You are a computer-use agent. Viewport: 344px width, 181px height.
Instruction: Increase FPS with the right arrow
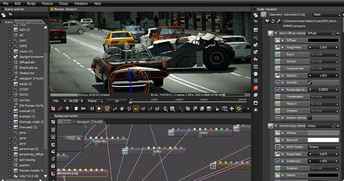[x=82, y=101]
